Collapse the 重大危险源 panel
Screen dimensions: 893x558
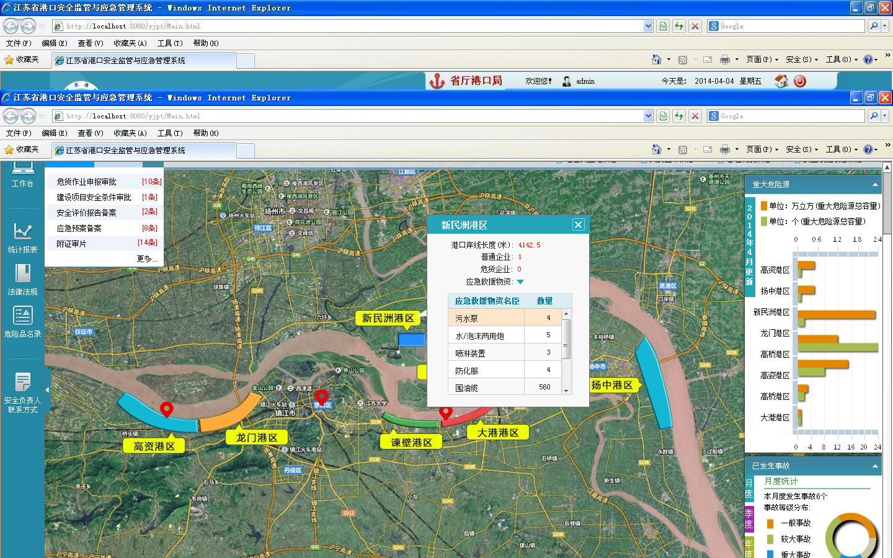click(875, 185)
